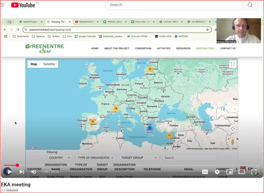This screenshot has height=193, width=264.
Task: Click the YouTube search magnifier button
Action: click(250, 5)
